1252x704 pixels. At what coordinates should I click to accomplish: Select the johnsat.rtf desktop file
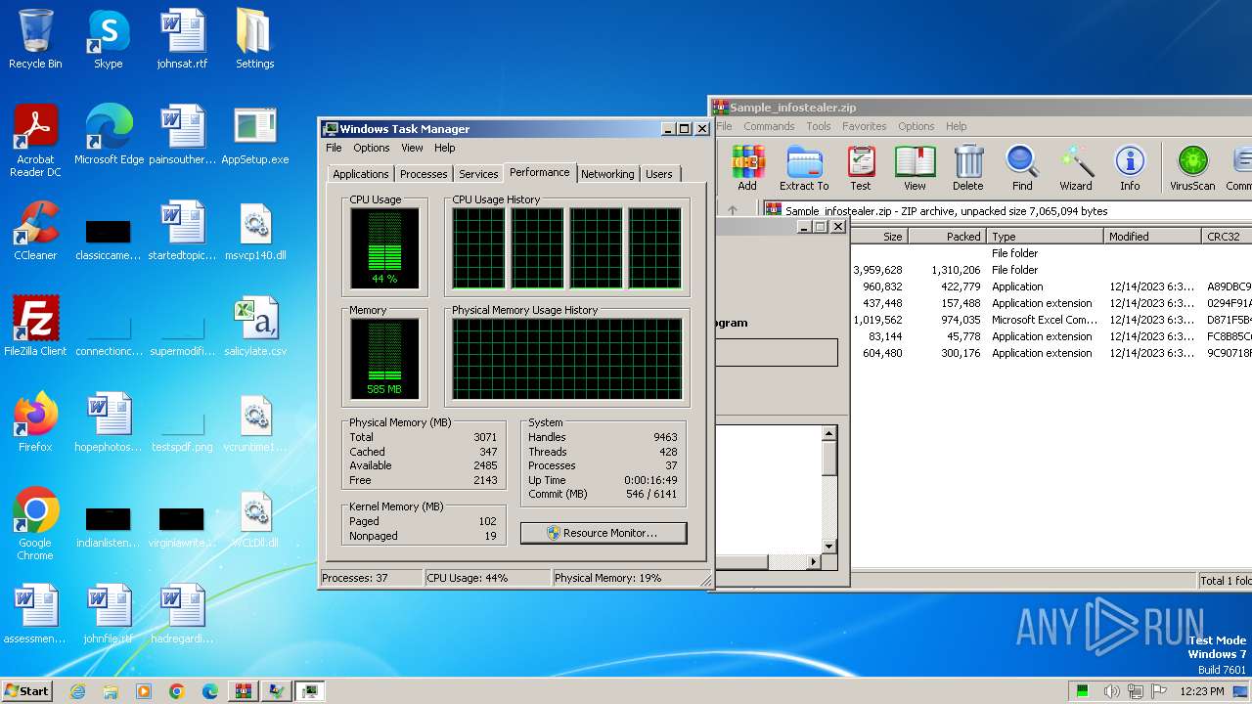coord(182,39)
